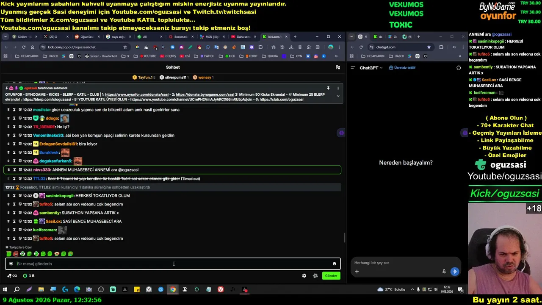Click the chat identity badge icon beside settings
The width and height of the screenshot is (542, 305).
click(x=315, y=276)
